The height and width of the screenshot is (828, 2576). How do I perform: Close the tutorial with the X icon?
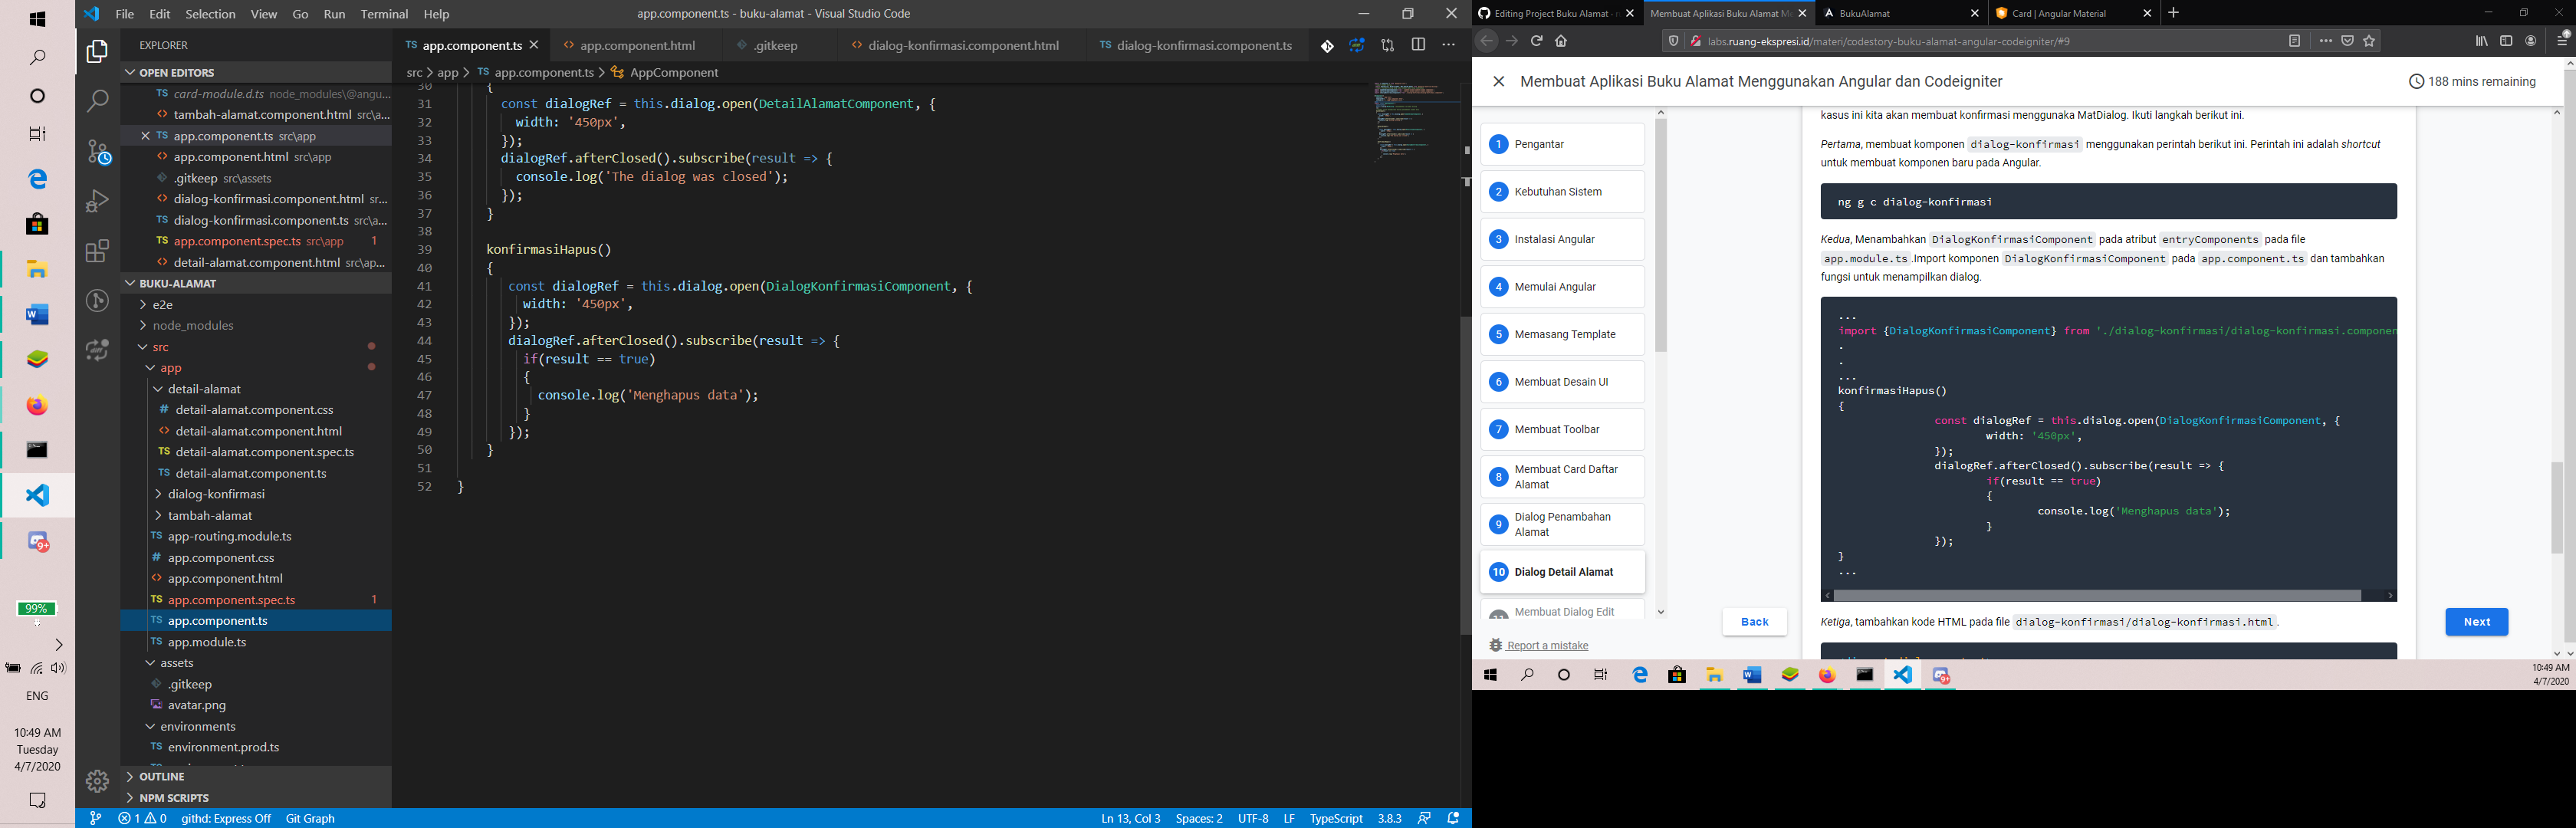click(1498, 82)
